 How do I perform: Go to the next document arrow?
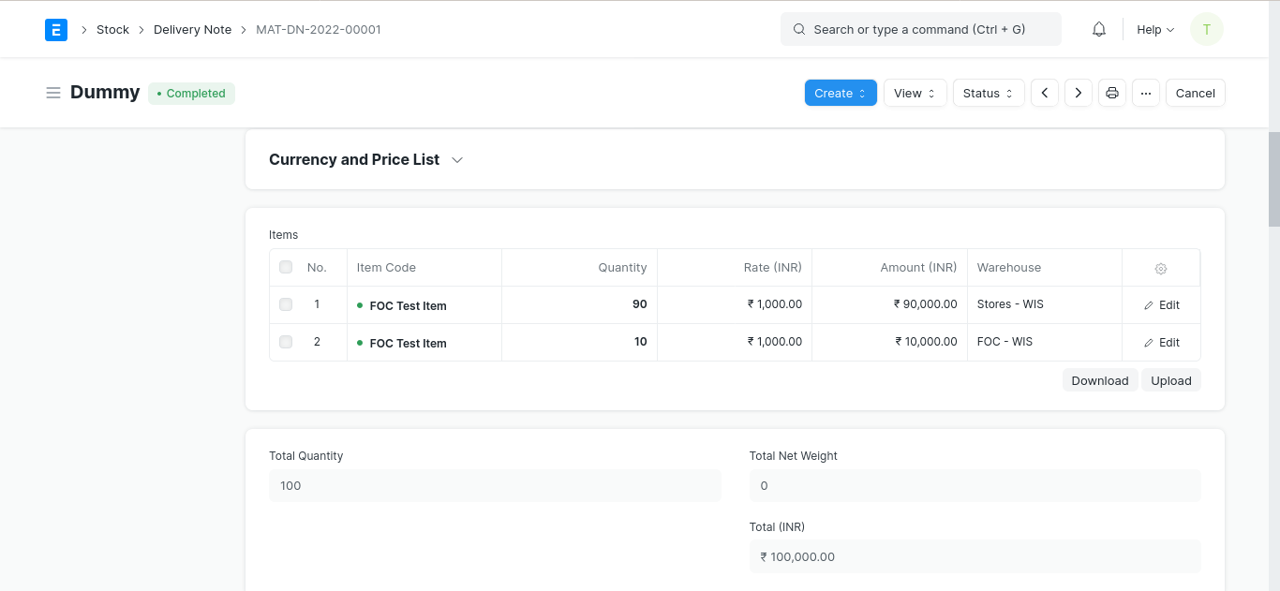click(x=1079, y=93)
